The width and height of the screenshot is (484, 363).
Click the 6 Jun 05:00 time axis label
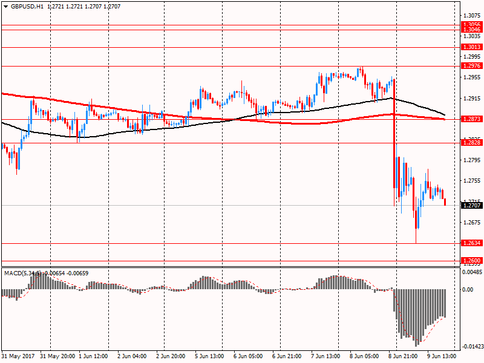[248, 356]
